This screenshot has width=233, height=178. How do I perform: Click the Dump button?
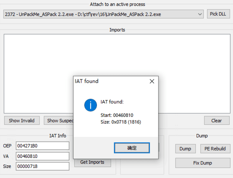pyautogui.click(x=185, y=149)
